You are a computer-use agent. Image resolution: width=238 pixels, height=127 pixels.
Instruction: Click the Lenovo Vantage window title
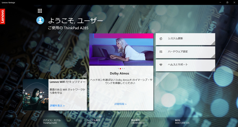pos(8,2)
